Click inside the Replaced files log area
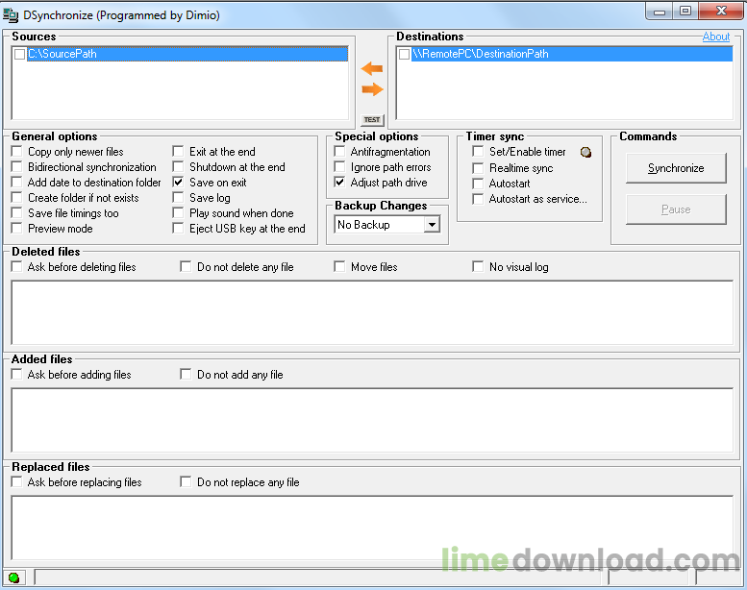The width and height of the screenshot is (747, 590). (373, 528)
